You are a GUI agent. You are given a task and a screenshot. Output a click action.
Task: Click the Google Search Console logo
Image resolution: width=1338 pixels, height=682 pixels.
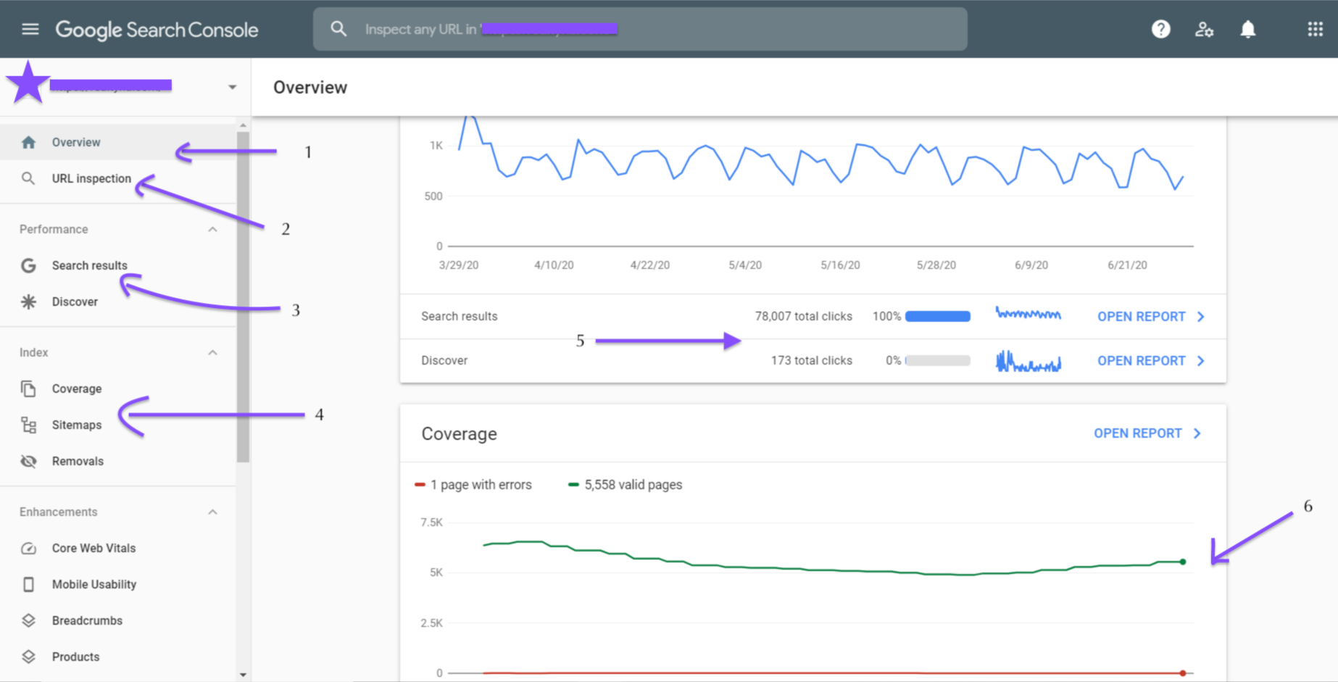click(x=157, y=30)
